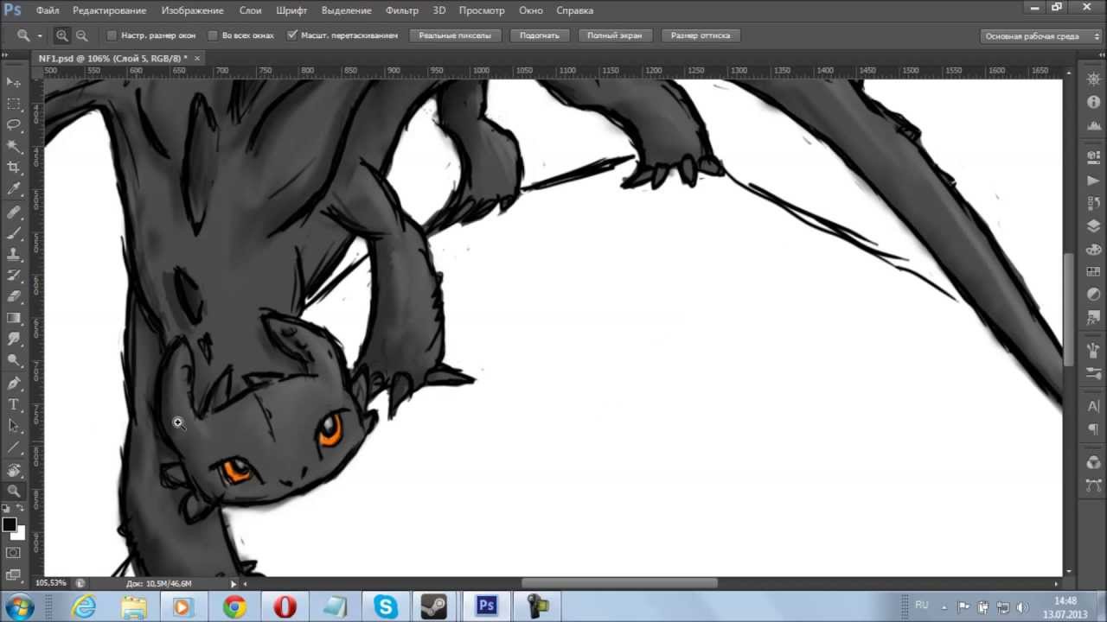Image resolution: width=1107 pixels, height=622 pixels.
Task: Open the Character panel icon
Action: pyautogui.click(x=1093, y=406)
